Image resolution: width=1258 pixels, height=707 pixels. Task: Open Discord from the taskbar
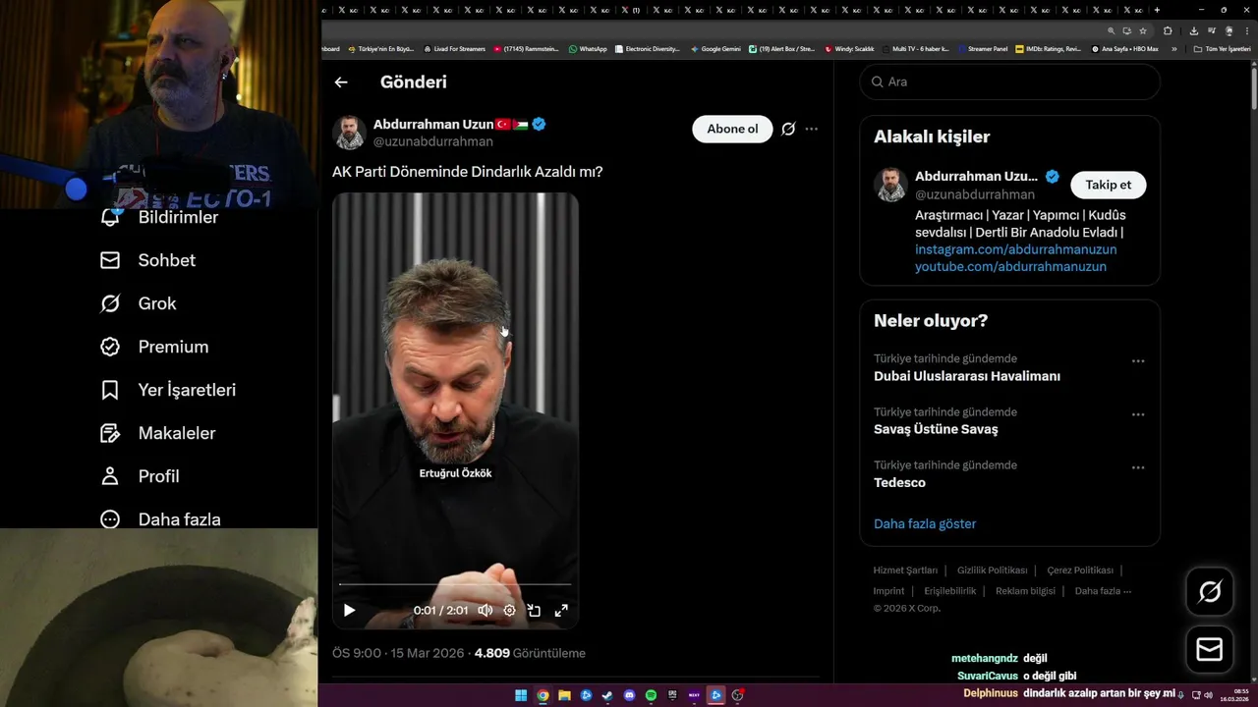(630, 695)
